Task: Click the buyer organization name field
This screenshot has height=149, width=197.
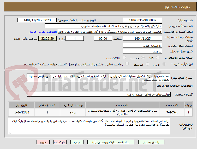Action: [103, 26]
